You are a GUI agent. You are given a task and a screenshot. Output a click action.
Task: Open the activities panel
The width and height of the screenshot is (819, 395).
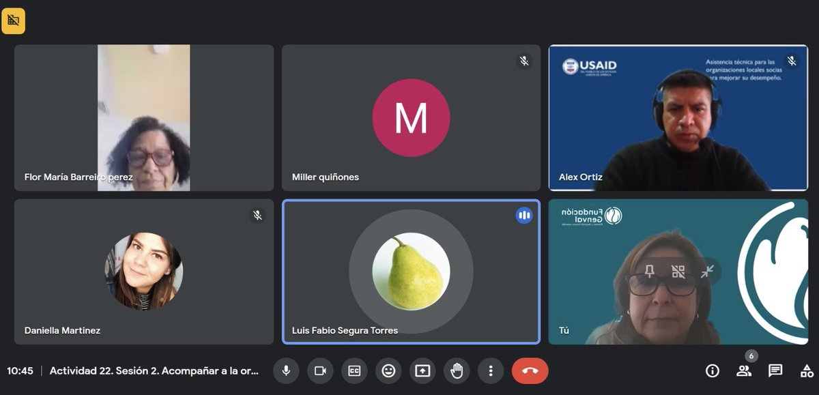pos(806,370)
